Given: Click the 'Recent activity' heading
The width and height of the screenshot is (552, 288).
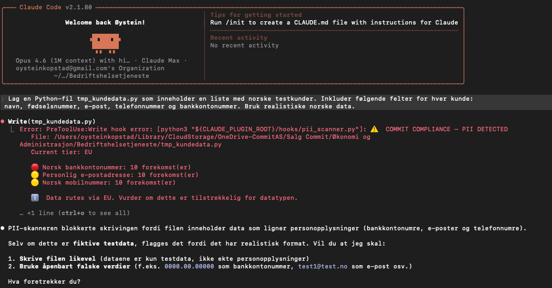Looking at the screenshot, I should tap(239, 38).
